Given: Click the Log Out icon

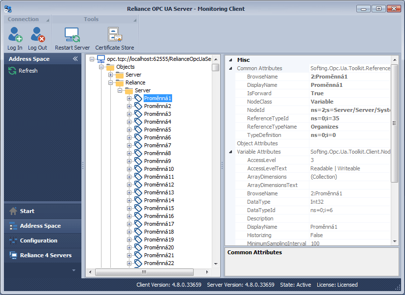Looking at the screenshot, I should point(37,34).
